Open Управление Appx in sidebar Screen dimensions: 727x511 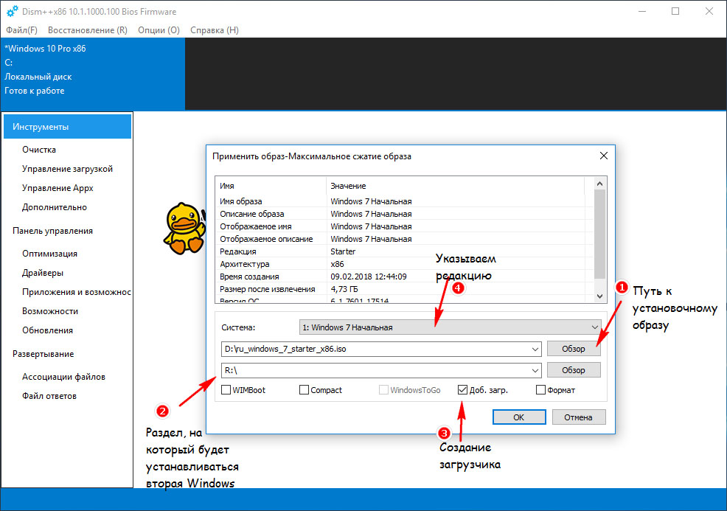[x=58, y=188]
